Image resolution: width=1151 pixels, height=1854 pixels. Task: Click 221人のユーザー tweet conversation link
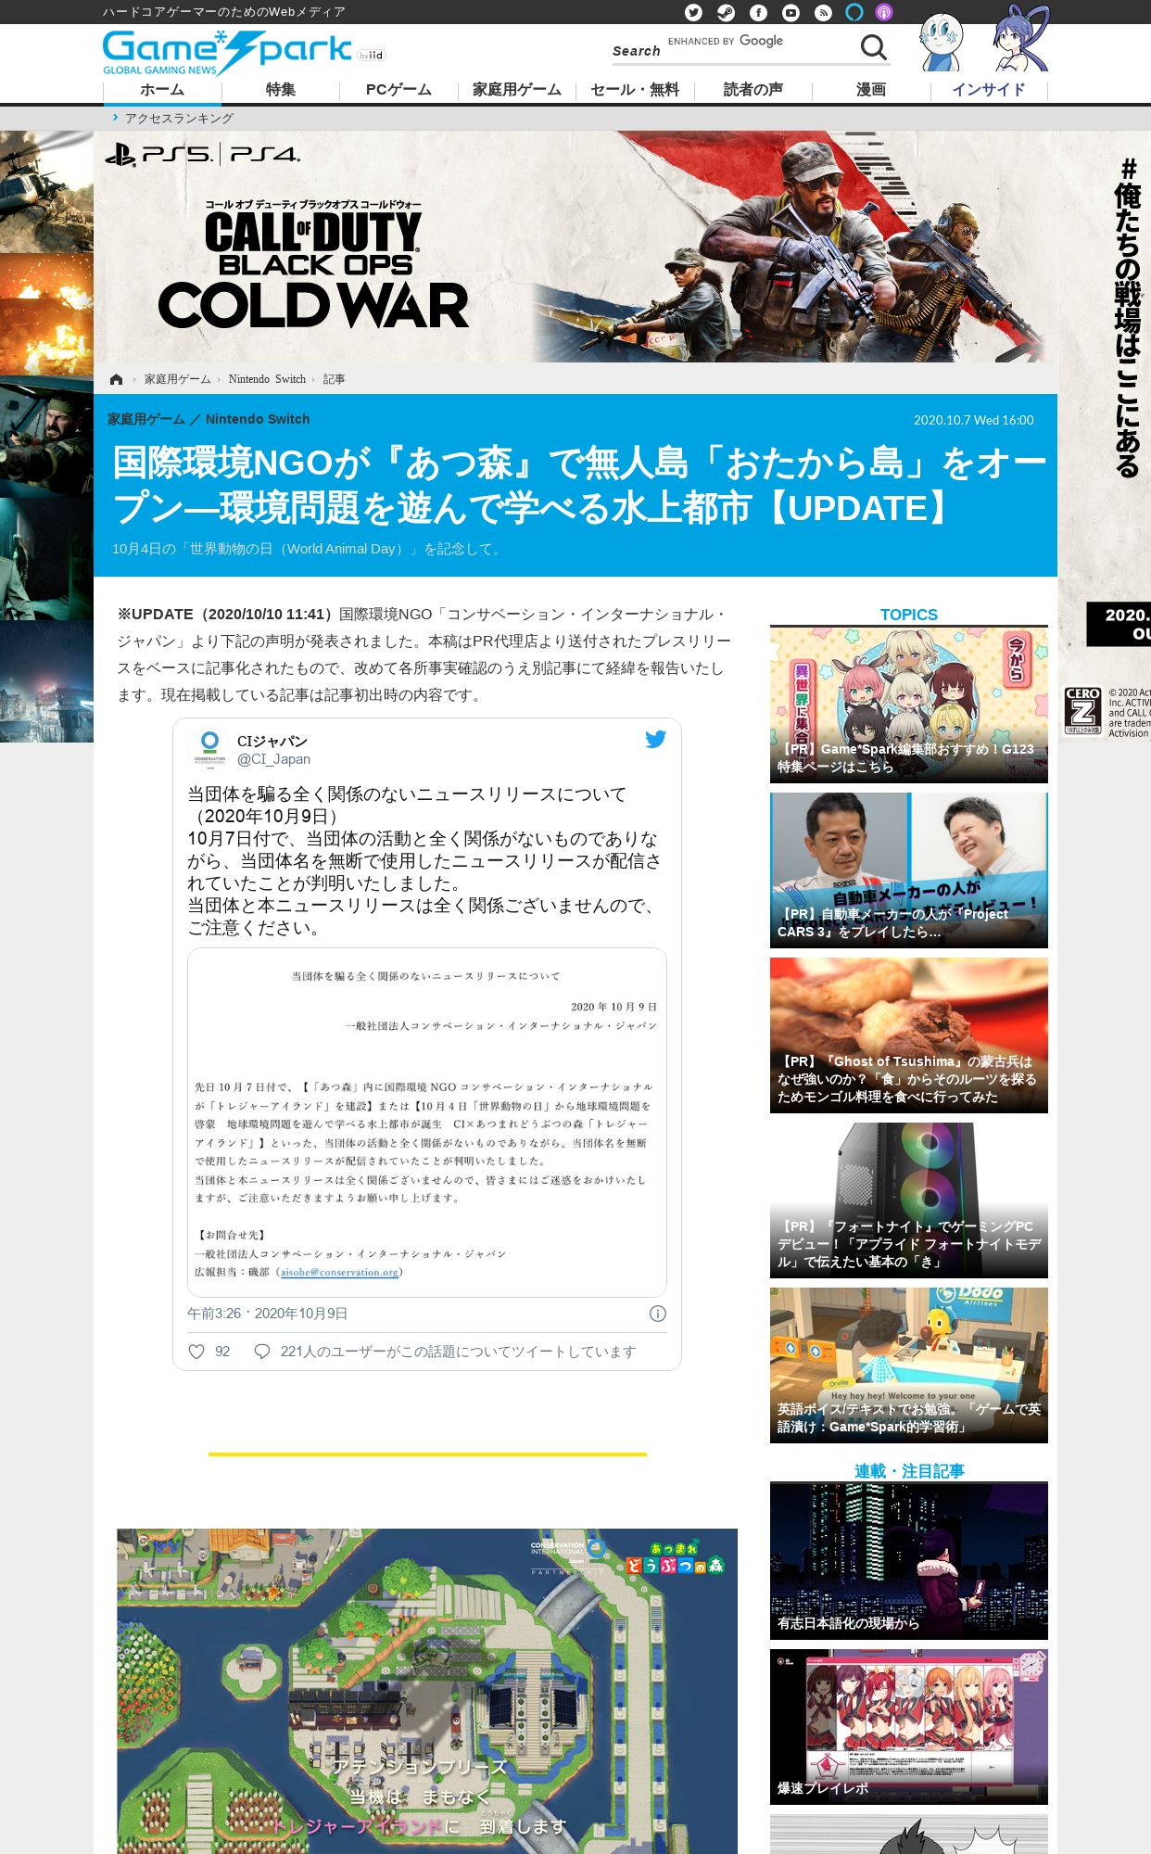coord(458,1352)
